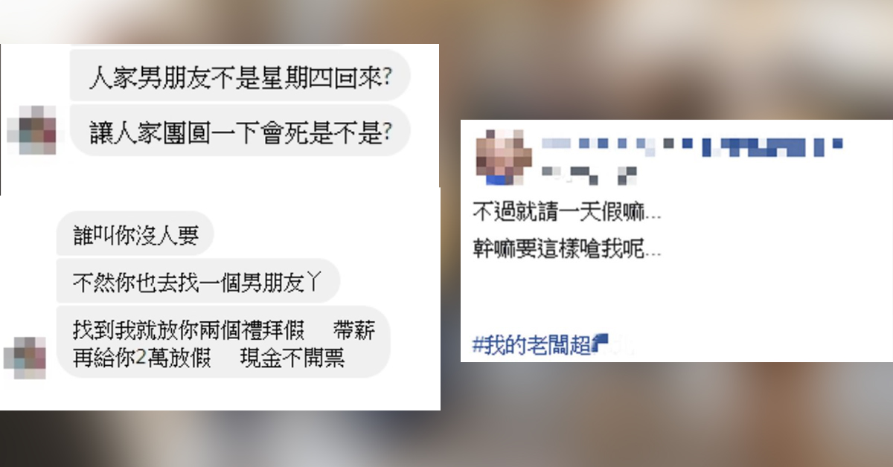Select the bubble 不然你也去找一個男朋友ㄚ
Viewport: 893px width, 467px height.
point(199,282)
